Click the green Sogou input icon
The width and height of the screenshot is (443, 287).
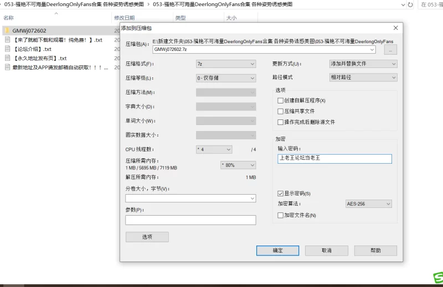[x=437, y=278]
